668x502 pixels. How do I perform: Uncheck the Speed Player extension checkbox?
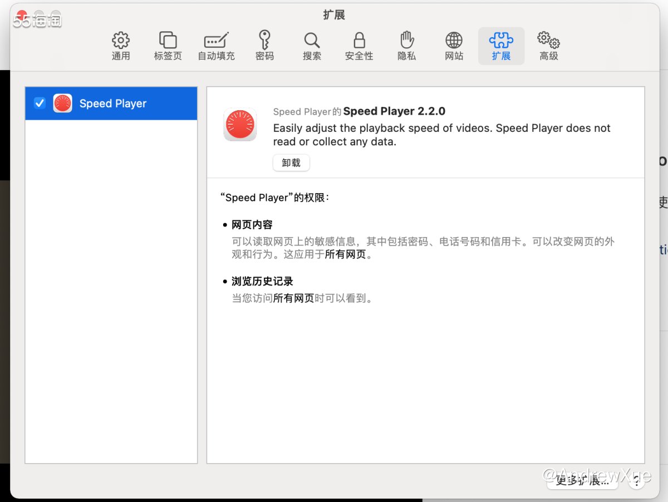coord(40,103)
